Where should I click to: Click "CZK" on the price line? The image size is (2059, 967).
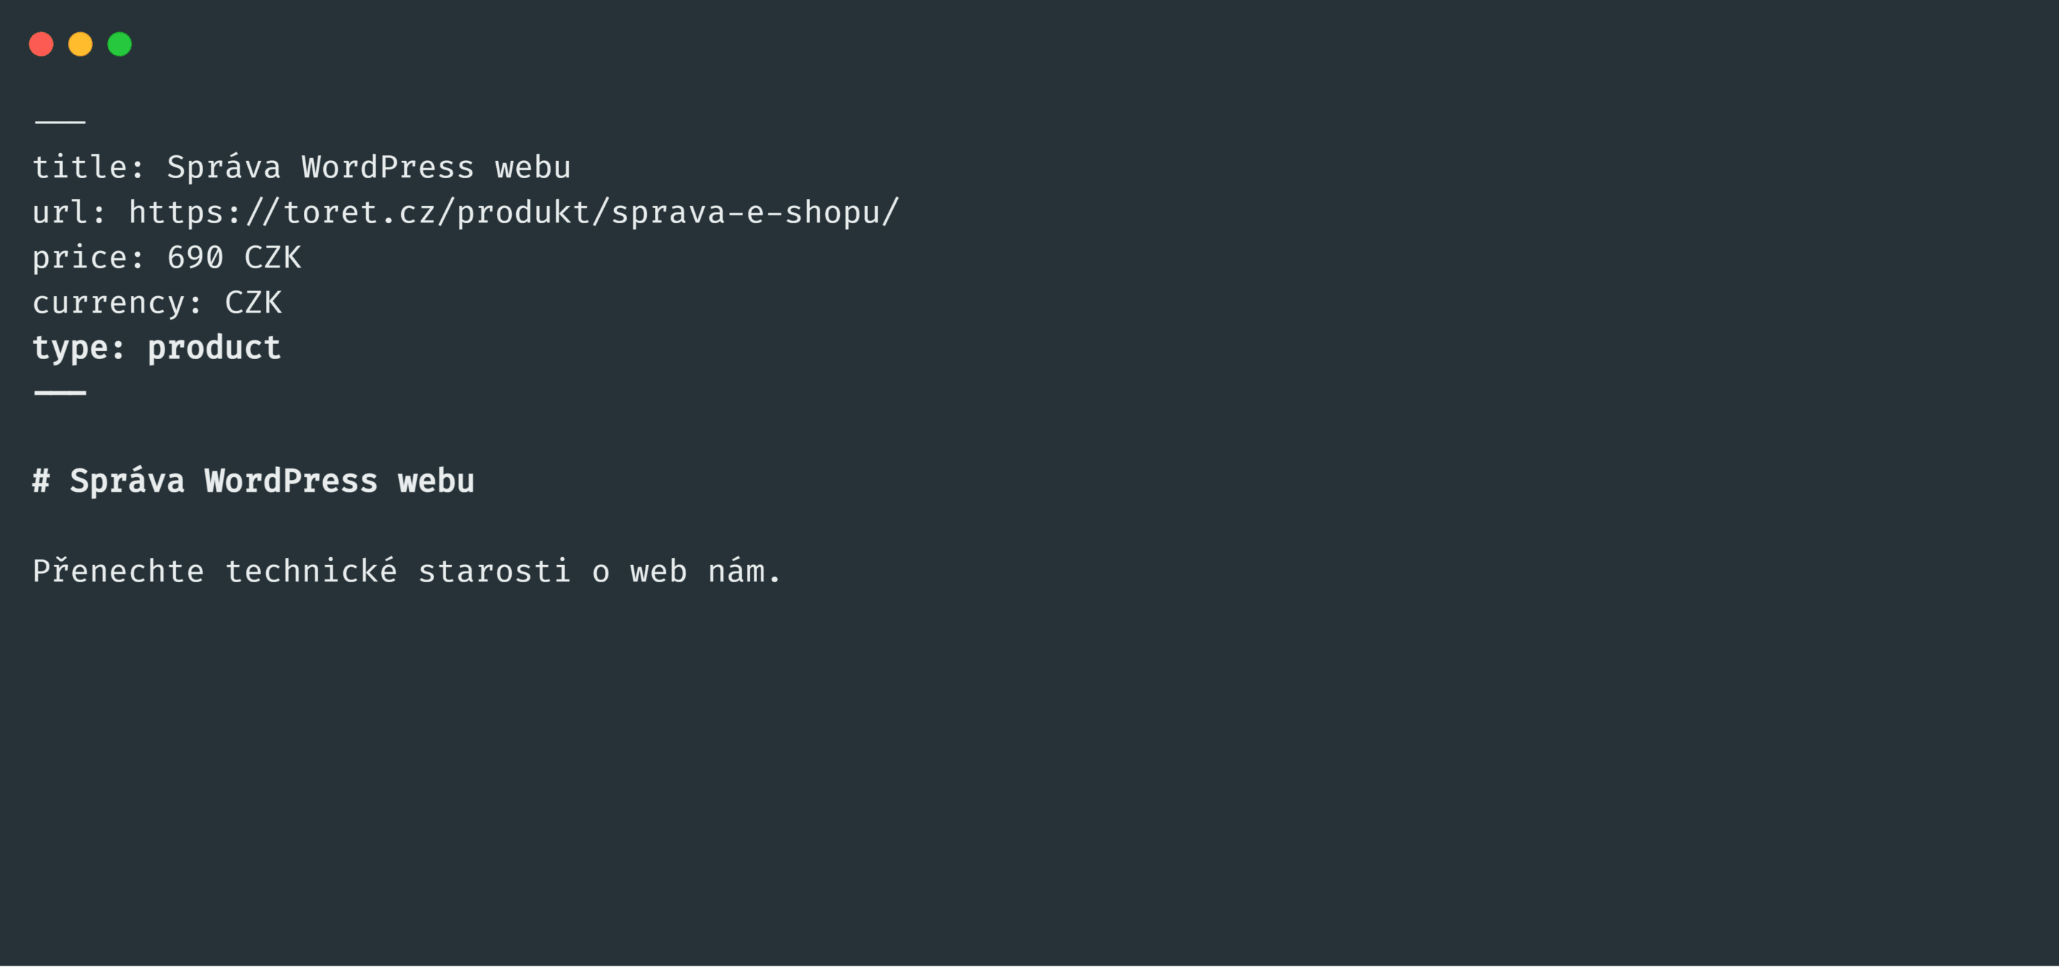pos(272,257)
